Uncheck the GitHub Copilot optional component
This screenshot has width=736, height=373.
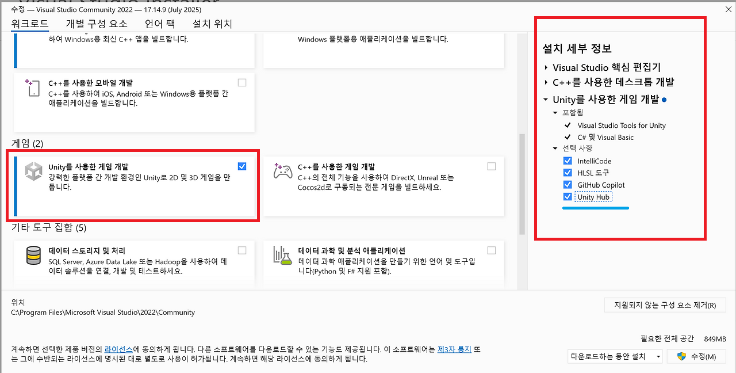click(x=568, y=185)
